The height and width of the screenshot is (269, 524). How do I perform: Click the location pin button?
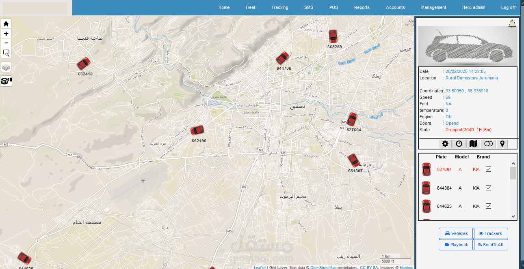tap(502, 144)
